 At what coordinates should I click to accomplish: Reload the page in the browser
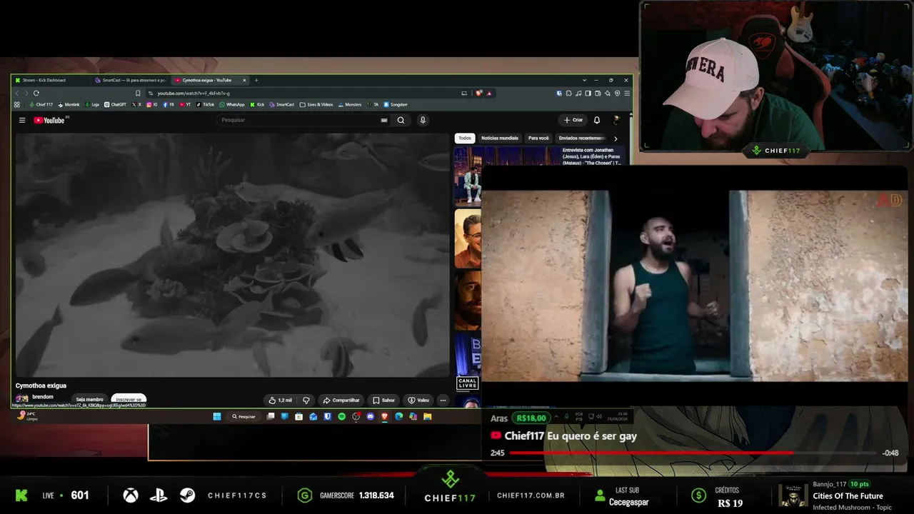(x=36, y=93)
